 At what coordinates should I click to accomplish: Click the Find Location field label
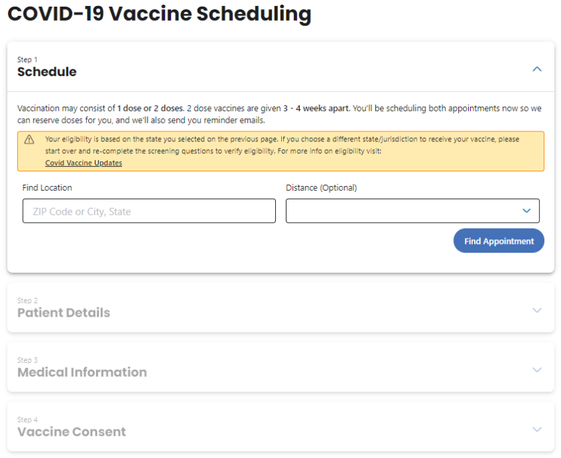(x=47, y=188)
